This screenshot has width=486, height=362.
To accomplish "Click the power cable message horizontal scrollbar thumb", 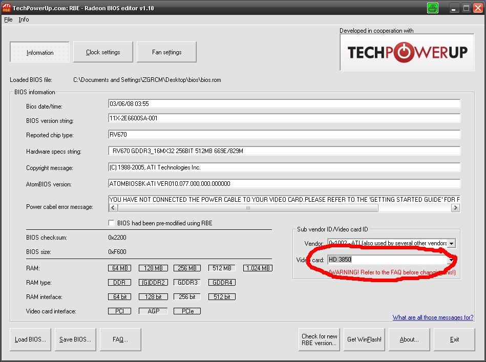I will click(248, 208).
